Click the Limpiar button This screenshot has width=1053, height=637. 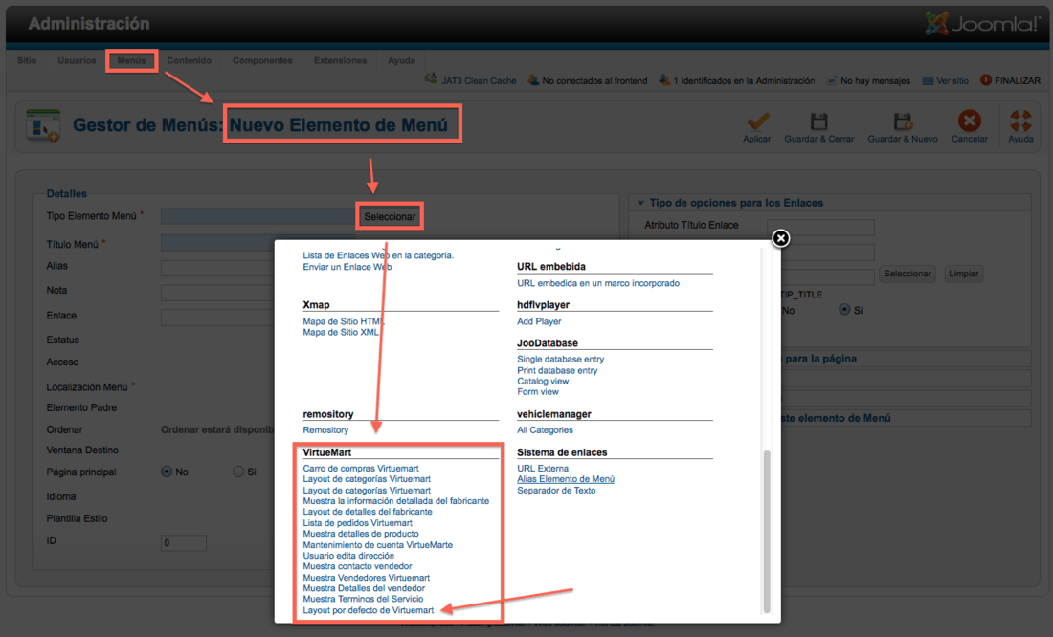pyautogui.click(x=963, y=274)
